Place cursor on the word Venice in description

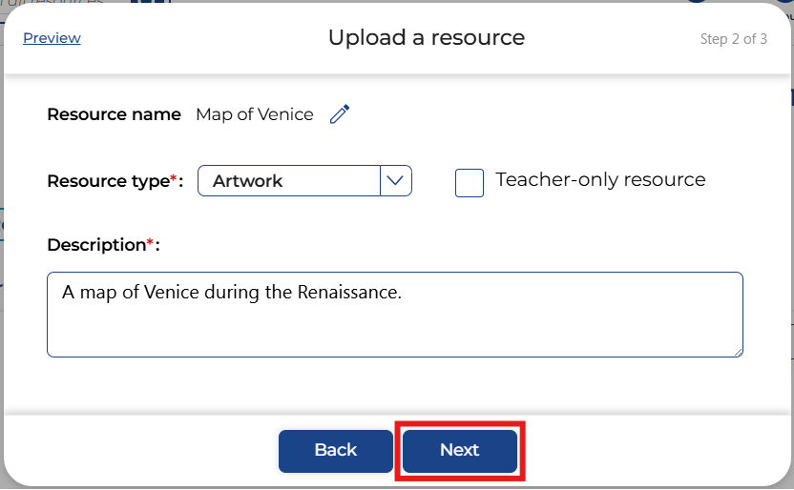pyautogui.click(x=169, y=292)
